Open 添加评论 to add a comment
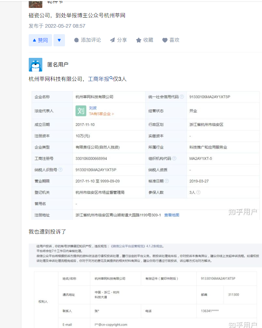 [88, 40]
